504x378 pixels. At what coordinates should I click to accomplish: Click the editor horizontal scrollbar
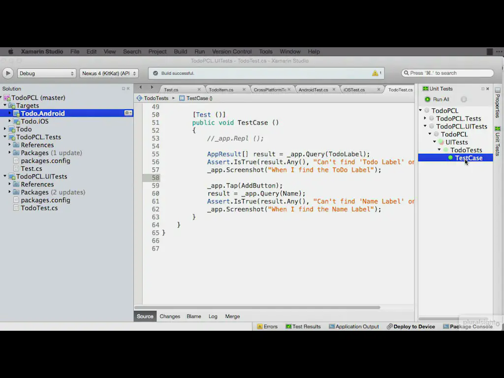pyautogui.click(x=257, y=307)
